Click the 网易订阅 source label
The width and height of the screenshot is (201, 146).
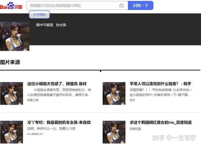point(33,100)
